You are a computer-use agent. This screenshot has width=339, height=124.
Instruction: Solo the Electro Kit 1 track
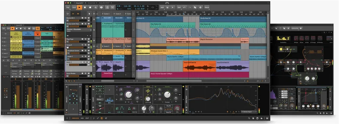(x=86, y=18)
